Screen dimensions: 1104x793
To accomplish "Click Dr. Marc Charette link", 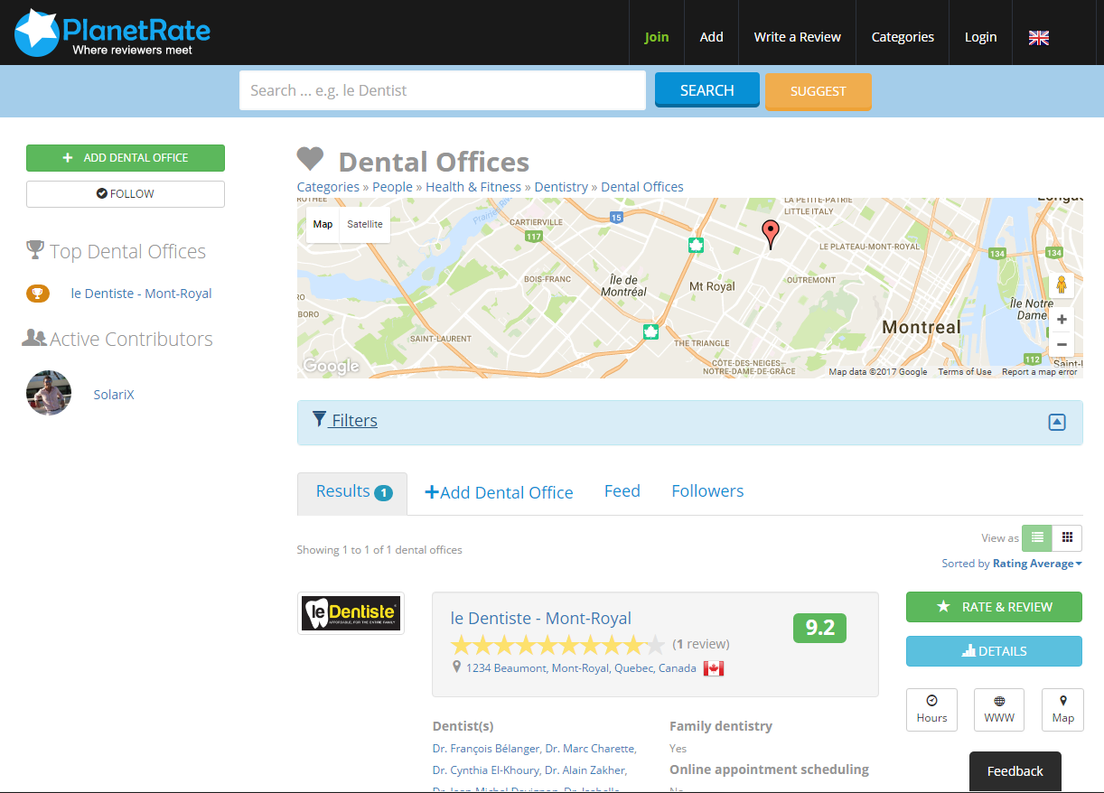I will 590,749.
